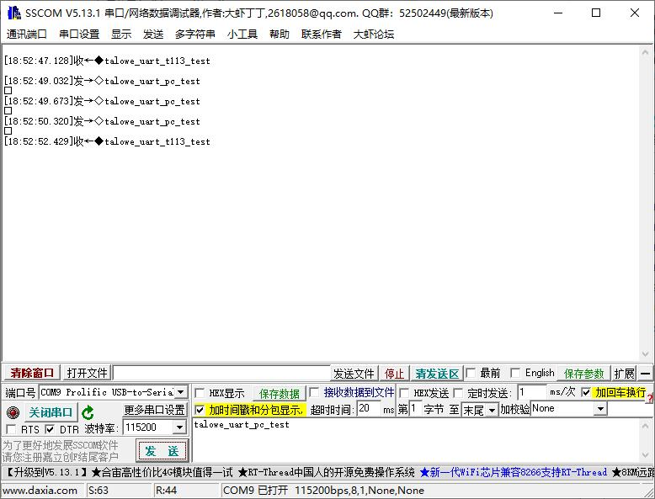
Task: Enable 接收数据到文件 checkbox
Action: (314, 392)
